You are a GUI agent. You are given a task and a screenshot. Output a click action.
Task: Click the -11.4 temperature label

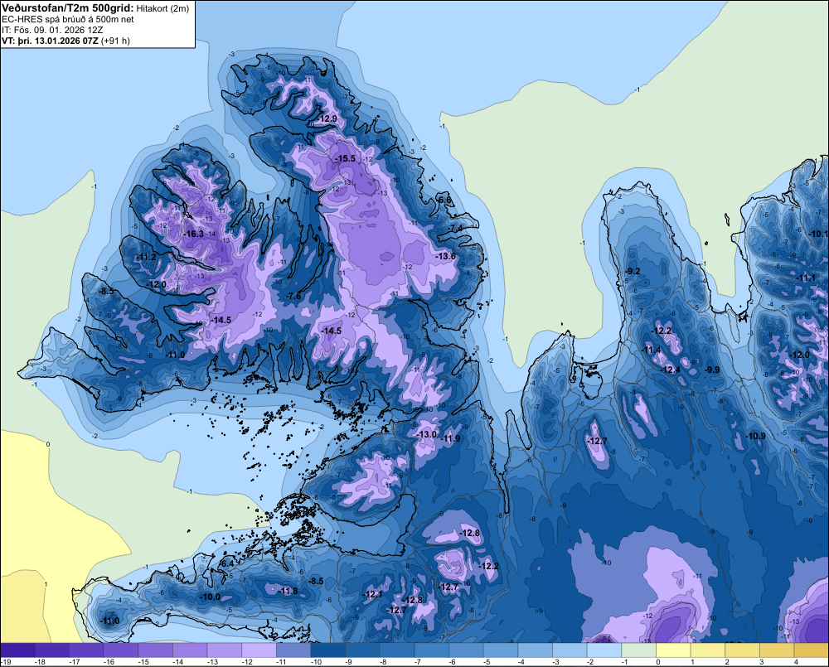pos(652,350)
